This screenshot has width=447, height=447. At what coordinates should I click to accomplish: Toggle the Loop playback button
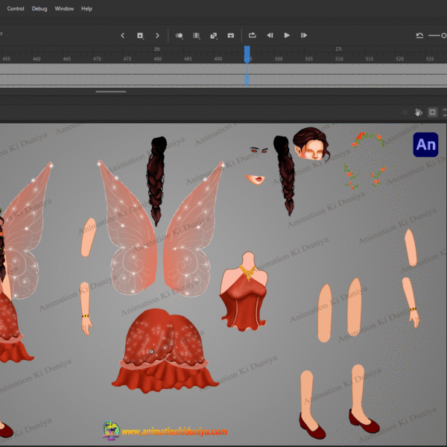coord(253,35)
